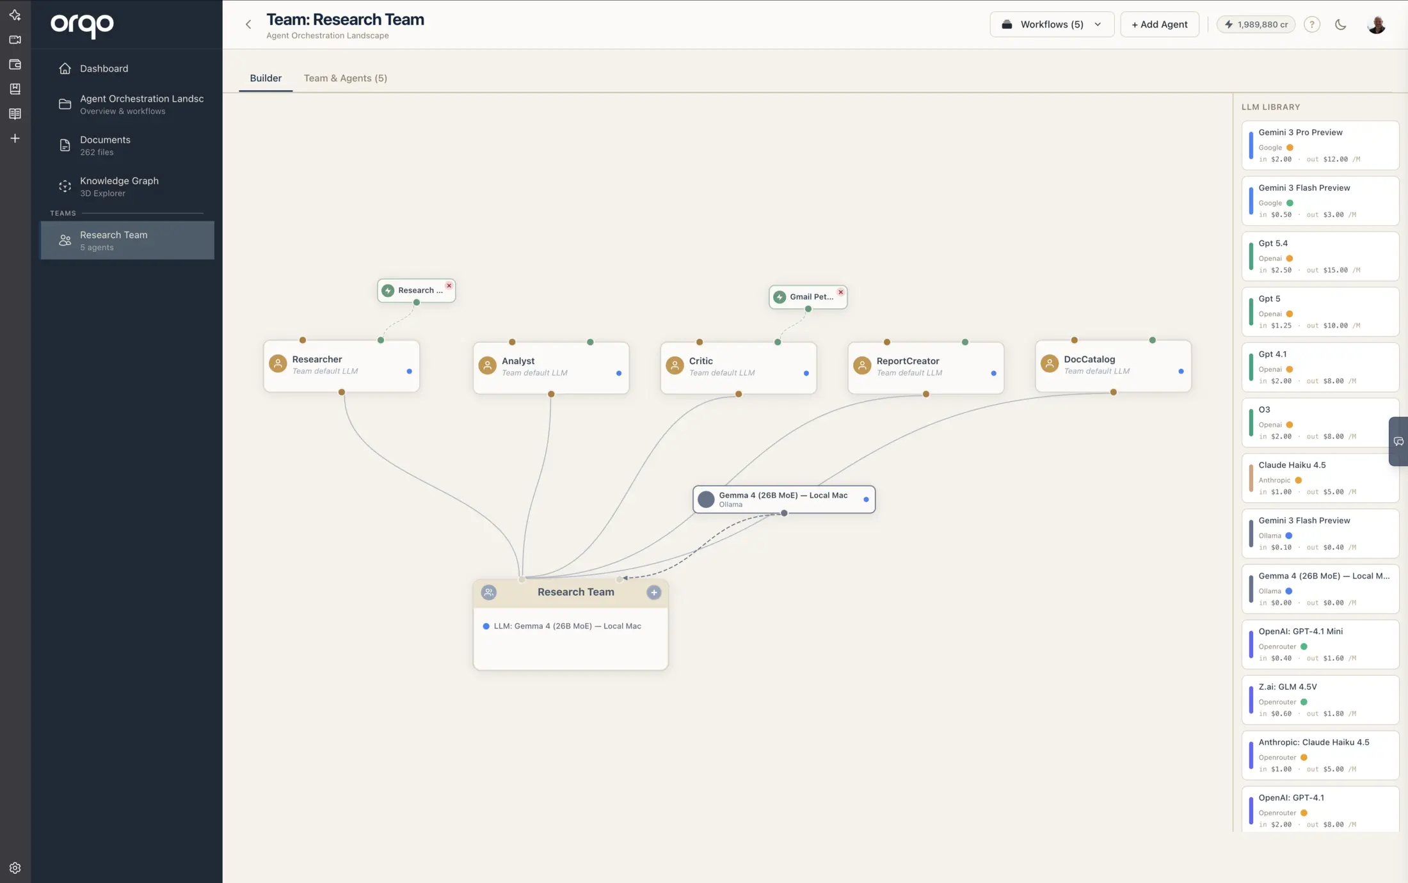Open Dashboard in the sidebar

pyautogui.click(x=127, y=68)
